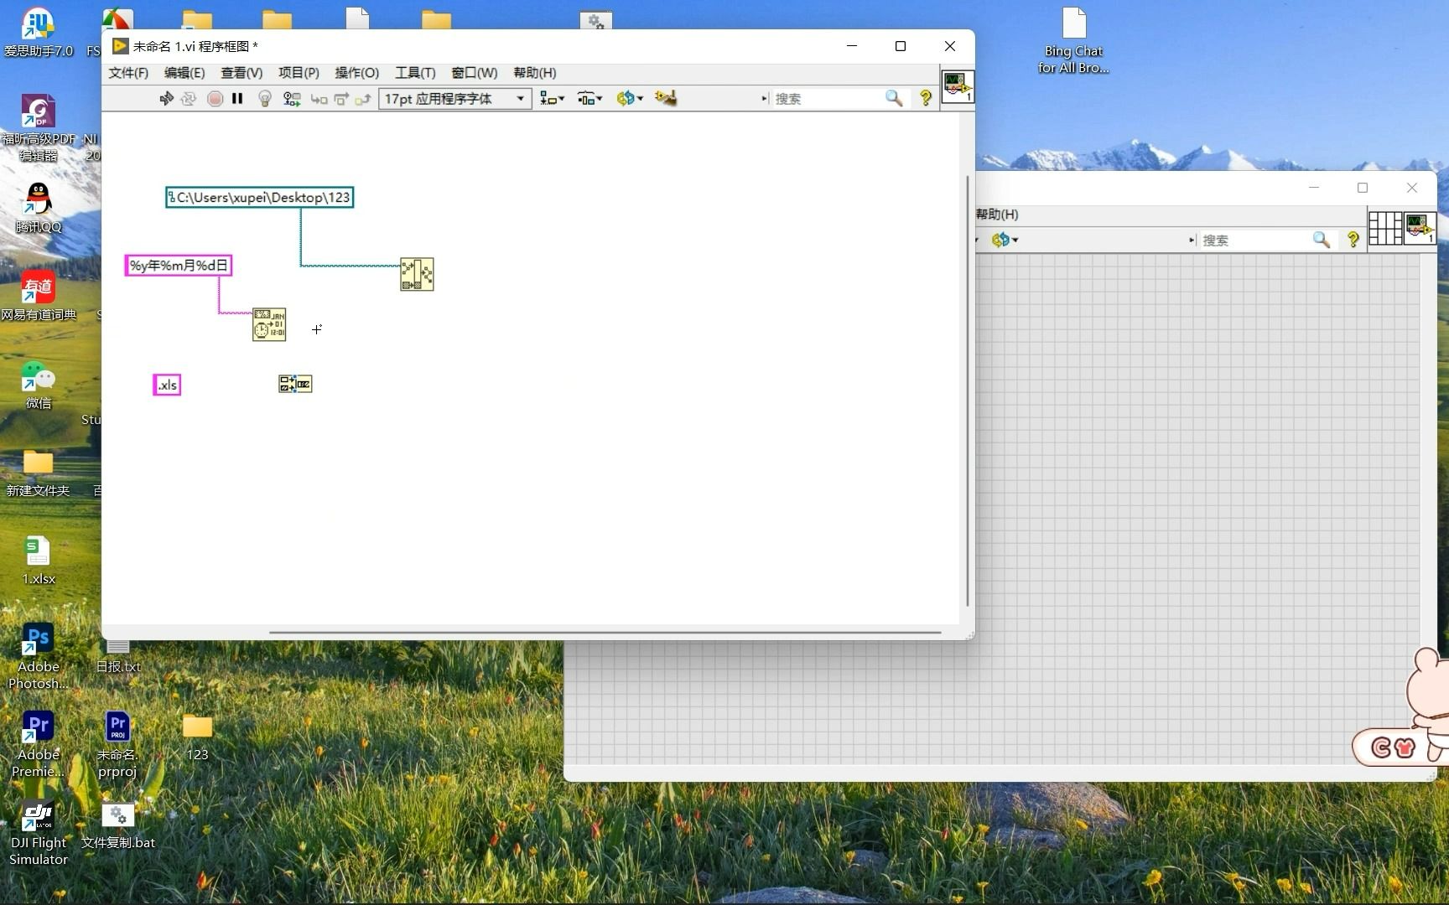The width and height of the screenshot is (1449, 905).
Task: Click magnifier icon in front panel window
Action: (x=1322, y=240)
